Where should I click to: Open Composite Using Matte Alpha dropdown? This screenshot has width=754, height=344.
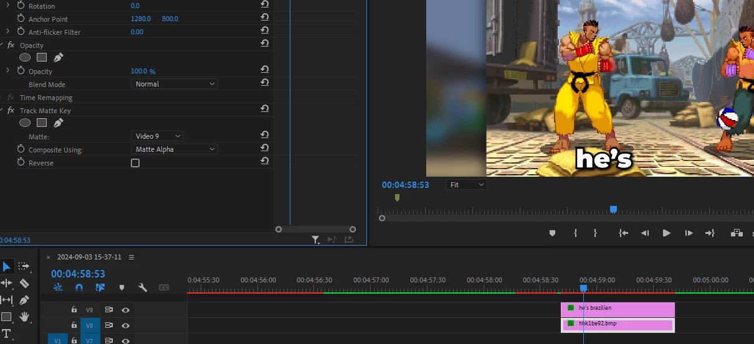(174, 149)
